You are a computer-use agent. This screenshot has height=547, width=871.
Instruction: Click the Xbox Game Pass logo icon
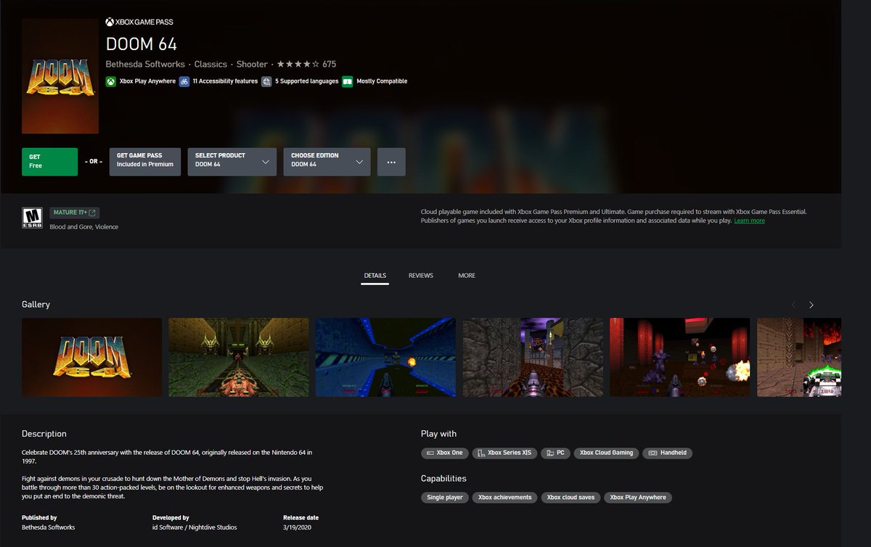tap(110, 22)
